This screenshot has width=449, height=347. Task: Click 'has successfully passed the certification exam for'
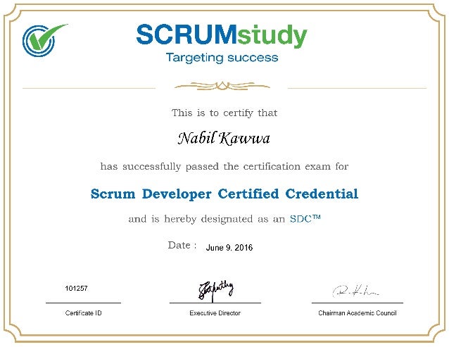click(x=224, y=166)
